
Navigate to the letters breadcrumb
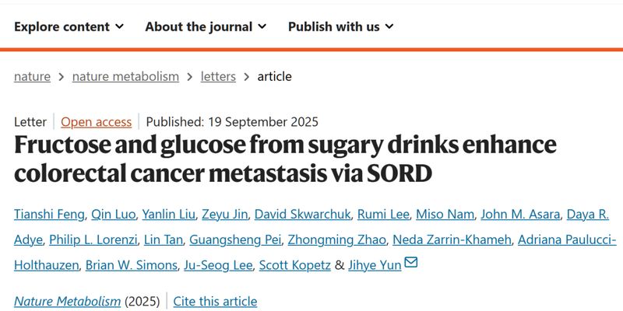click(218, 76)
